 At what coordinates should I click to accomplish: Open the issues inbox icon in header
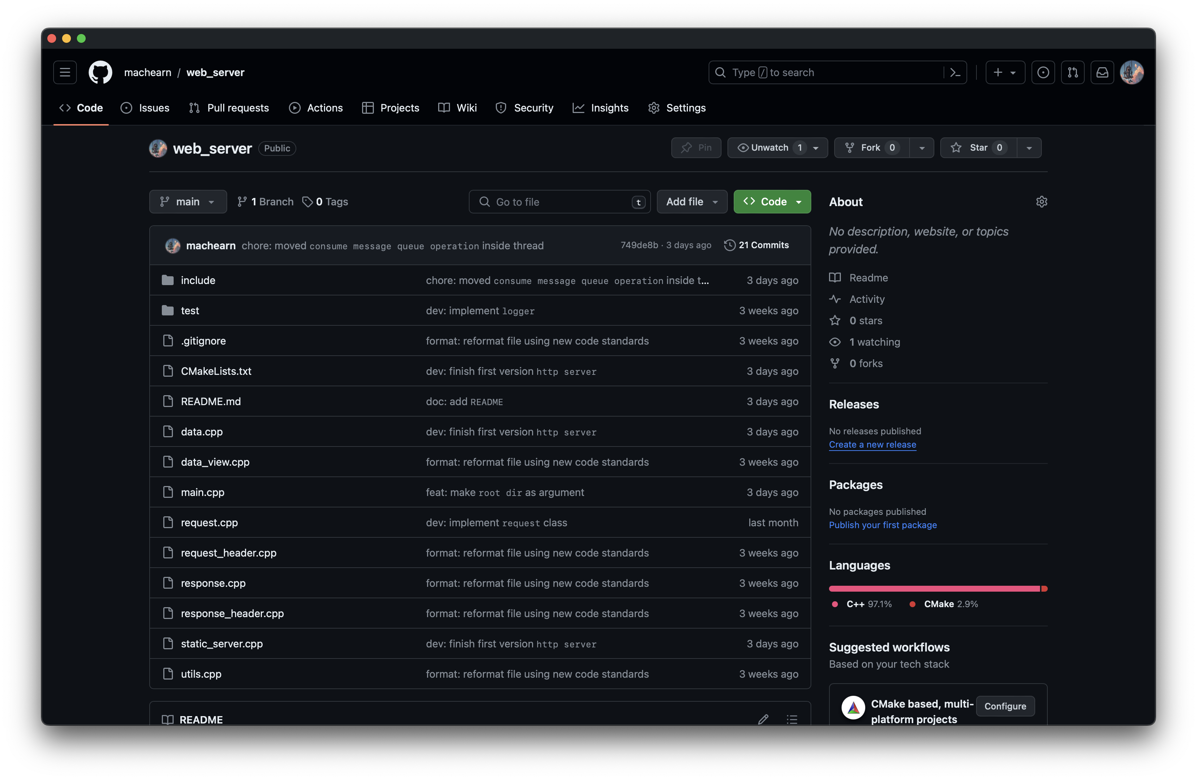[1043, 72]
